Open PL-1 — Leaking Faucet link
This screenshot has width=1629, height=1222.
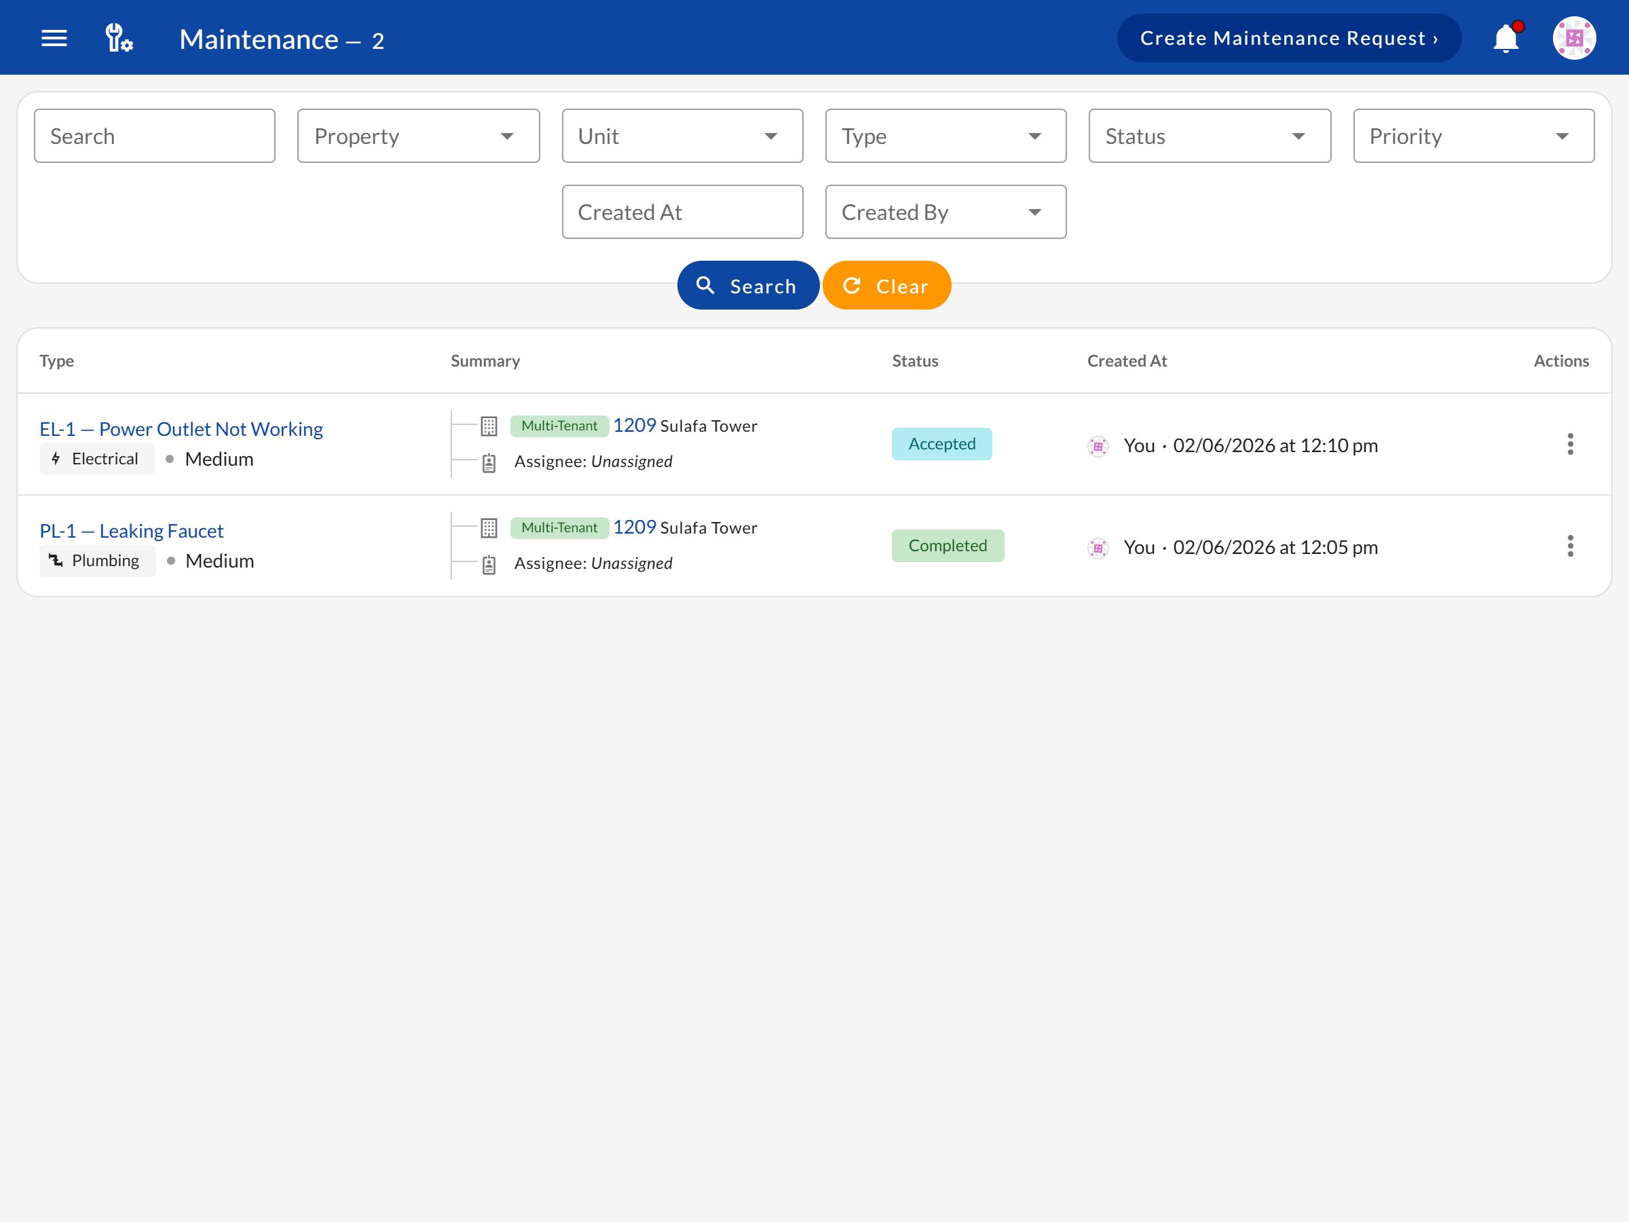131,530
